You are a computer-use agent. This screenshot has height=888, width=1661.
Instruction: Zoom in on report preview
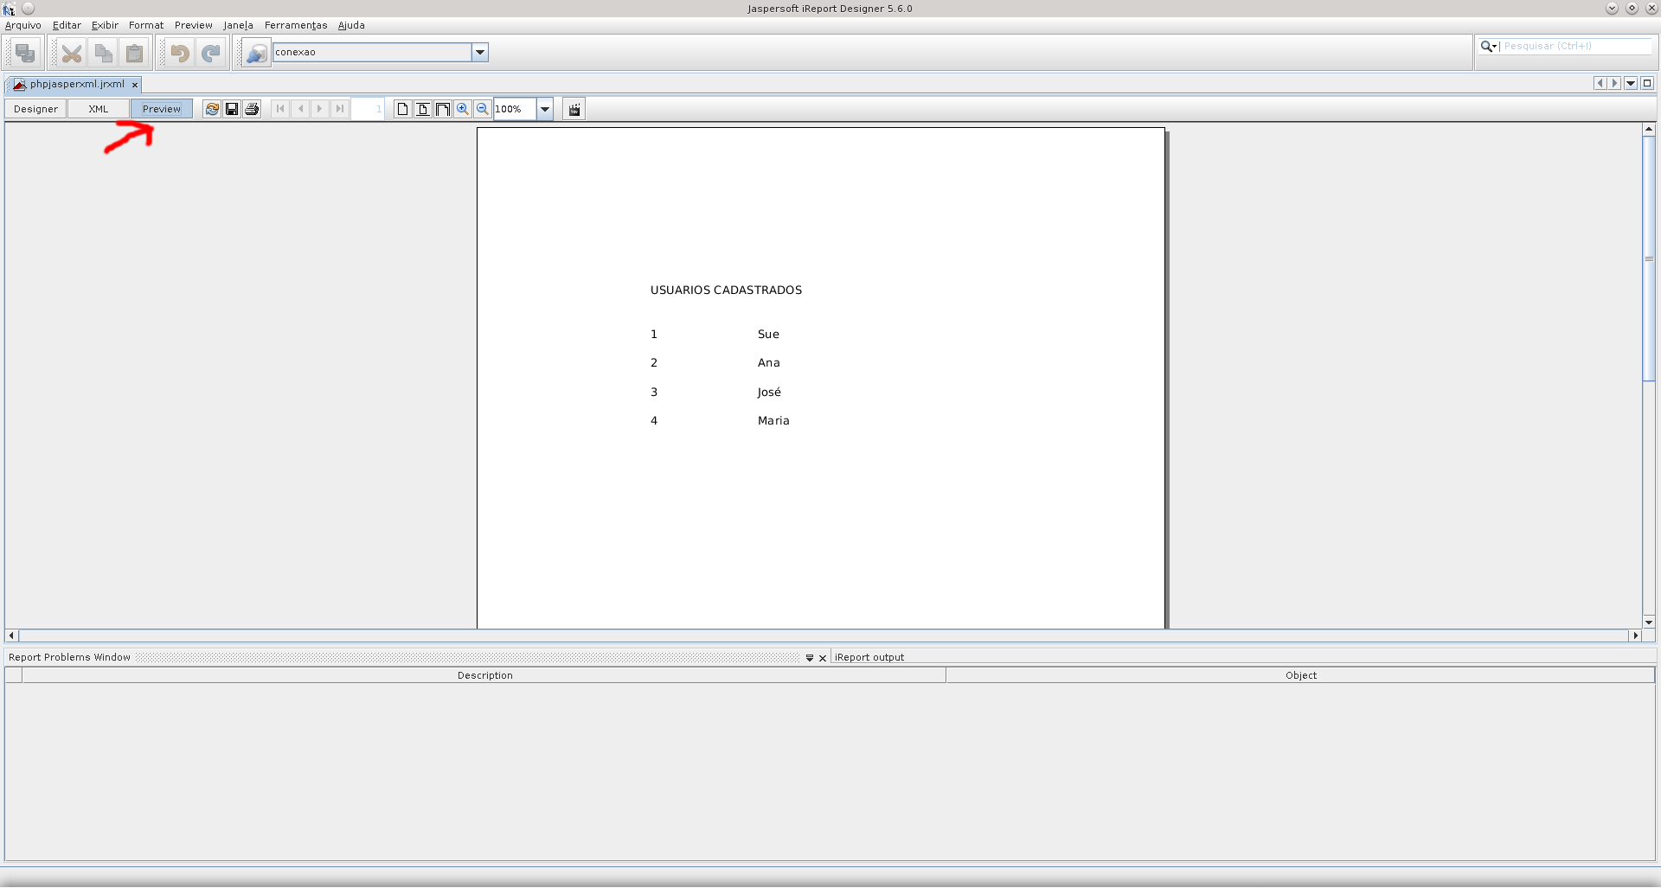coord(463,109)
